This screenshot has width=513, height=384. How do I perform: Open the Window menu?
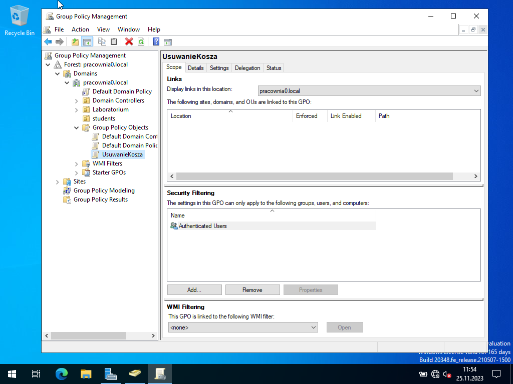coord(129,29)
